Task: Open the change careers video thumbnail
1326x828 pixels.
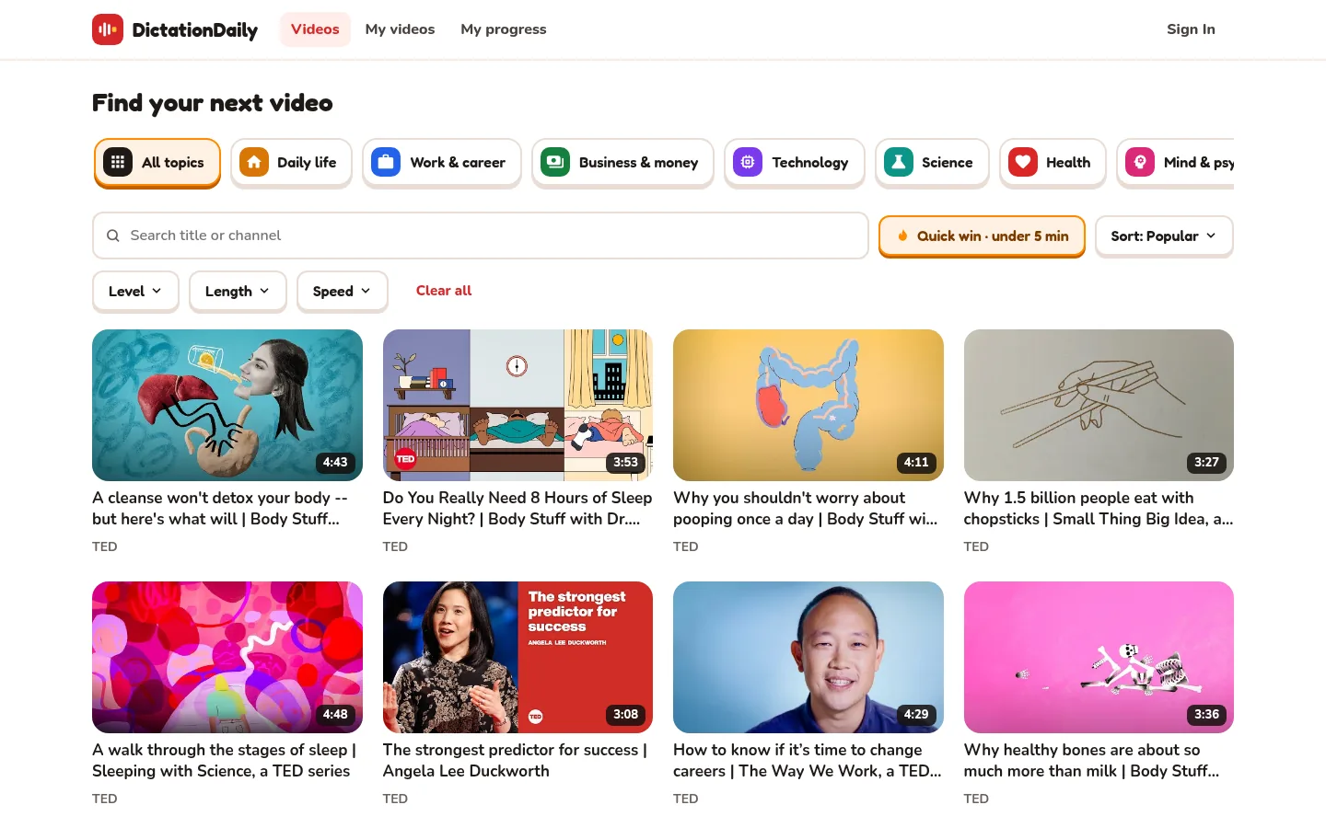Action: (x=808, y=657)
